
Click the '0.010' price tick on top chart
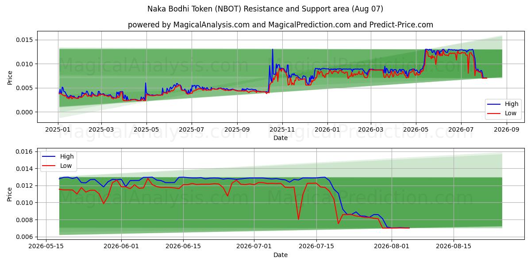[x=25, y=64]
